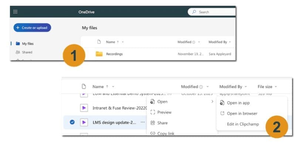Select Edit in Clipchamp option
The width and height of the screenshot is (295, 148).
(243, 124)
